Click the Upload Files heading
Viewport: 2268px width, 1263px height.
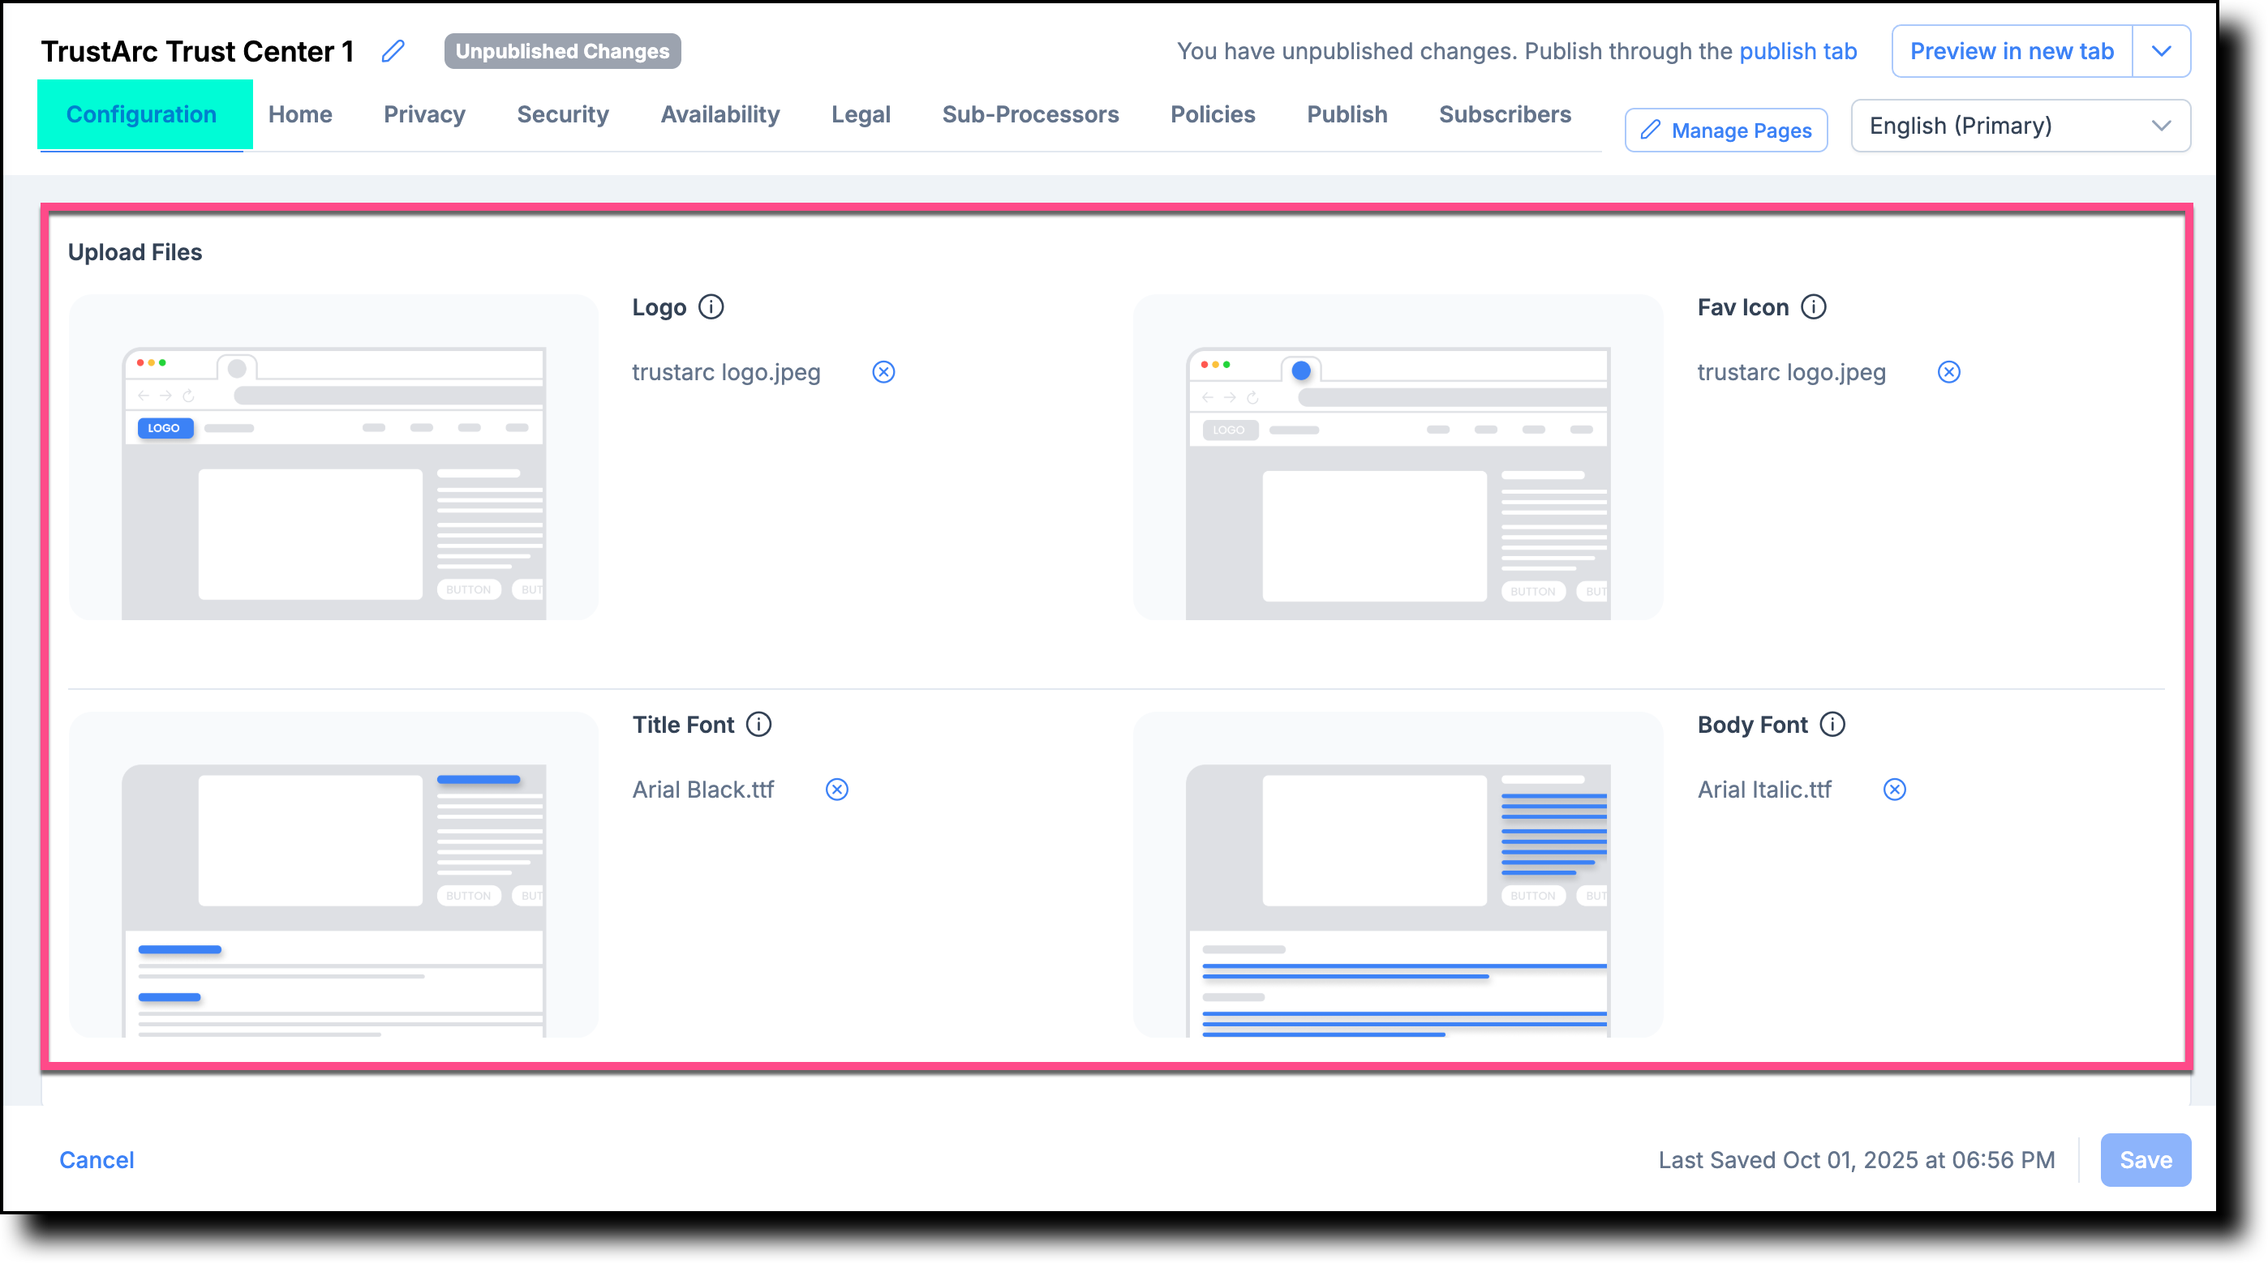point(135,253)
